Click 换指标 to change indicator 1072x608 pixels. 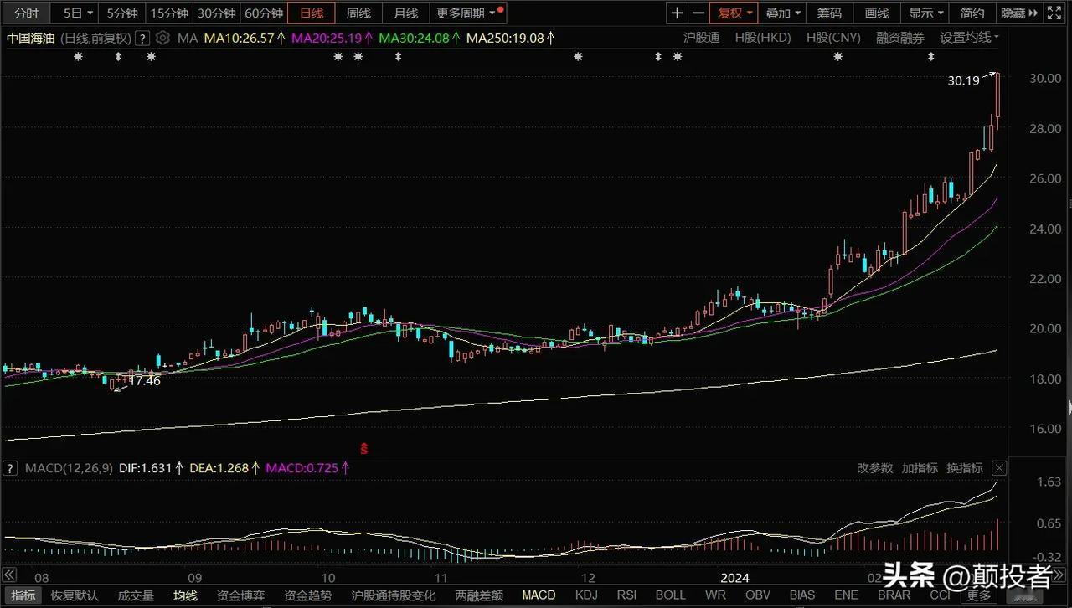point(965,468)
